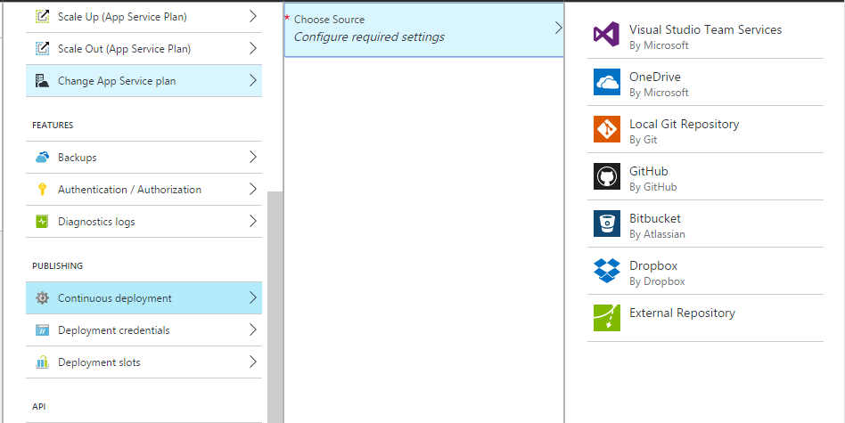The width and height of the screenshot is (845, 423).
Task: Click the Bitbucket bucket icon
Action: coord(607,224)
